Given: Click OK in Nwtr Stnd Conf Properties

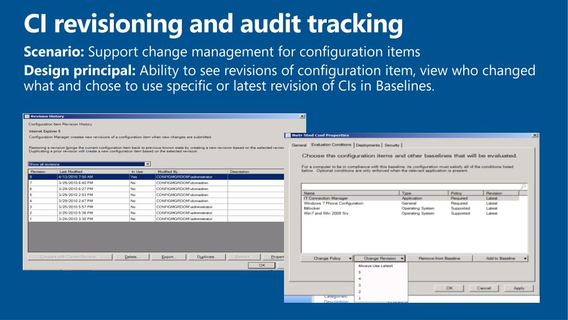Looking at the screenshot, I should [x=449, y=288].
